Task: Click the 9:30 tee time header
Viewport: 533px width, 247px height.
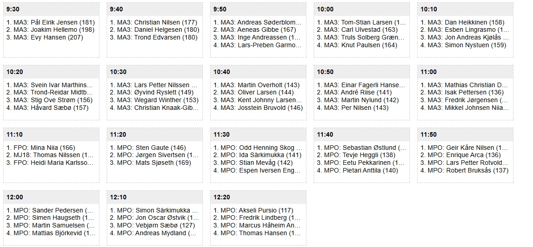Action: [51, 9]
